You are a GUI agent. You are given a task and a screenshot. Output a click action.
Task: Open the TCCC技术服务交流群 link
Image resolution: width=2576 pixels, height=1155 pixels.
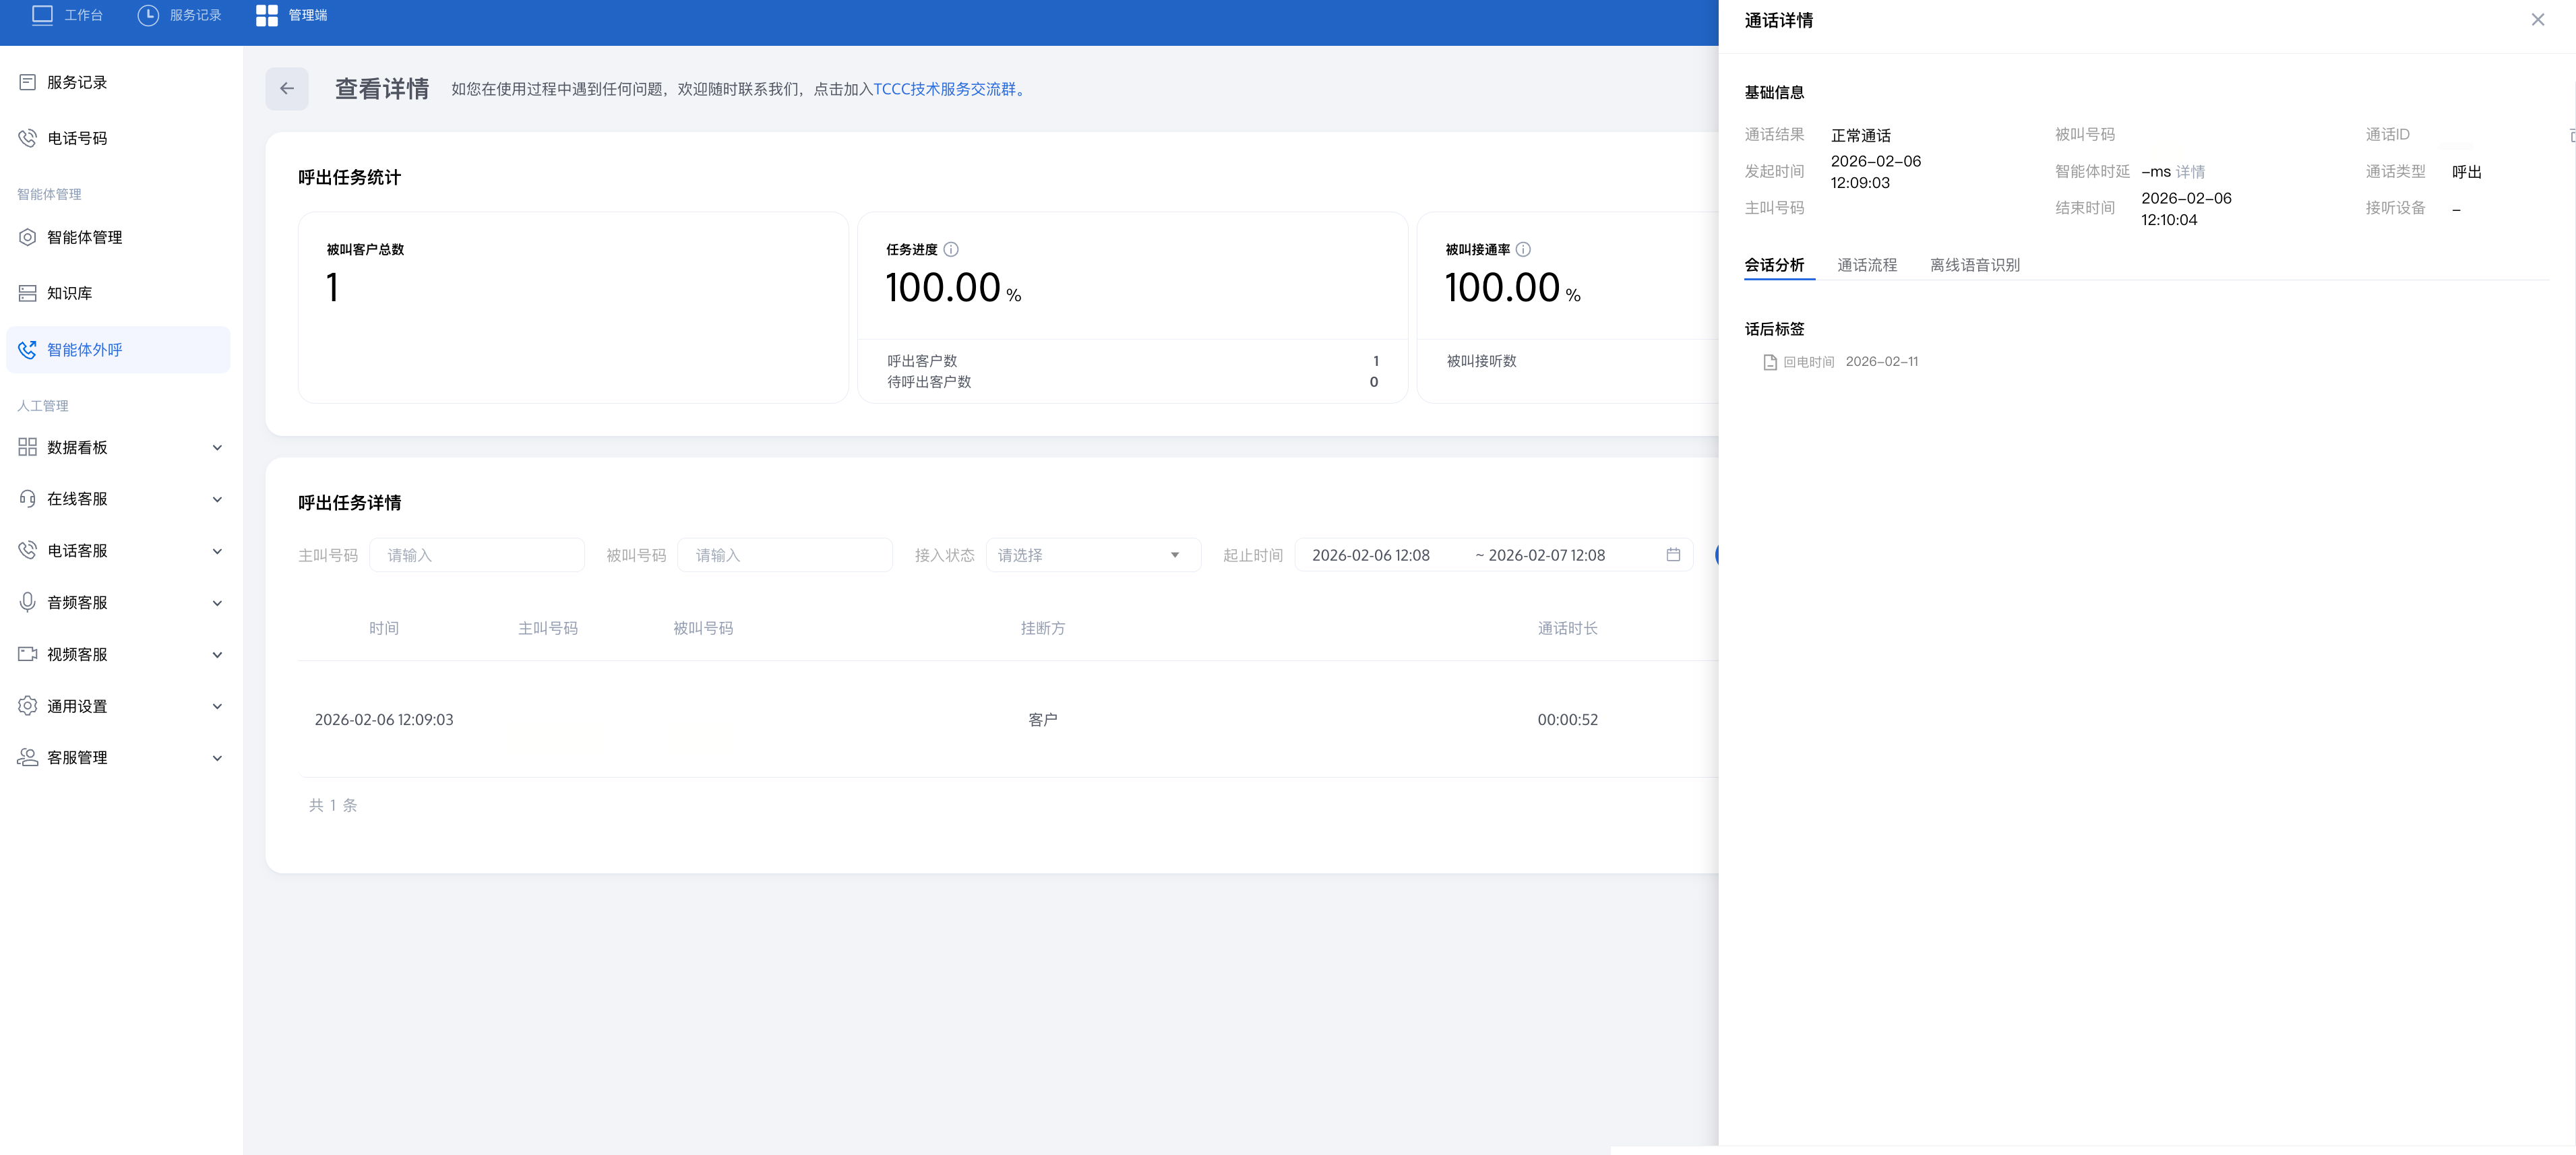tap(944, 89)
